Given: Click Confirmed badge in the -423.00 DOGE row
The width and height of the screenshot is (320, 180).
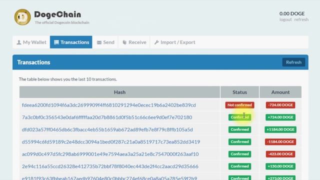Looking at the screenshot, I should click(239, 154).
